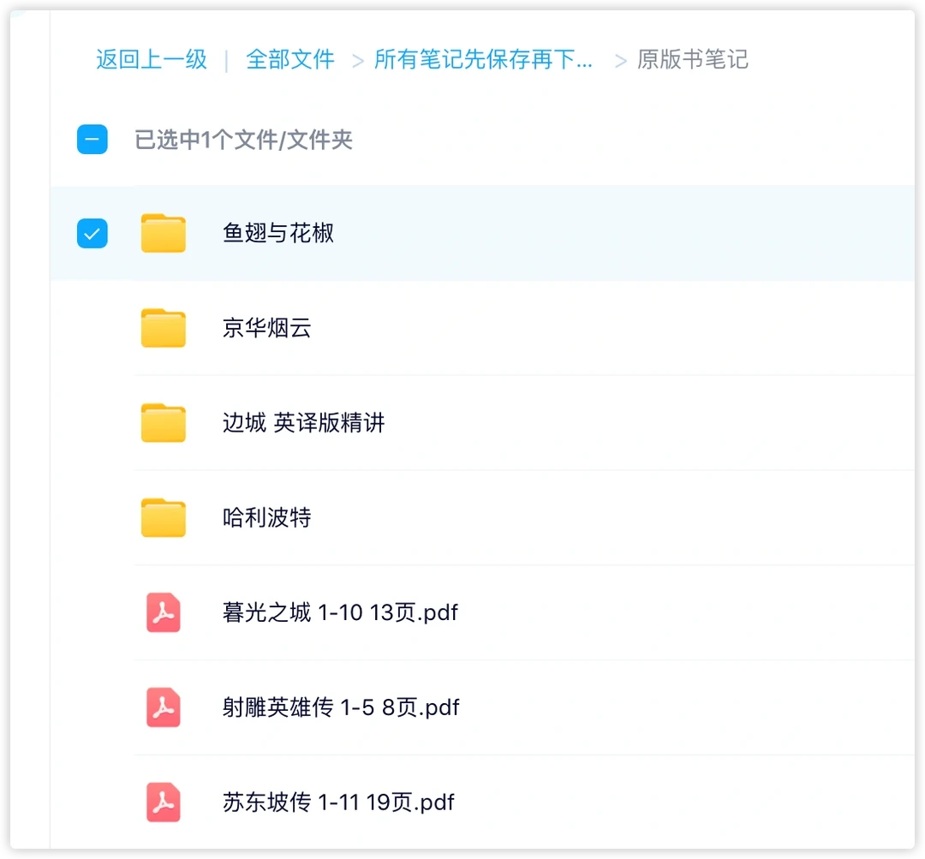Open the 京华烟云 folder name
This screenshot has width=925, height=859.
(x=266, y=328)
